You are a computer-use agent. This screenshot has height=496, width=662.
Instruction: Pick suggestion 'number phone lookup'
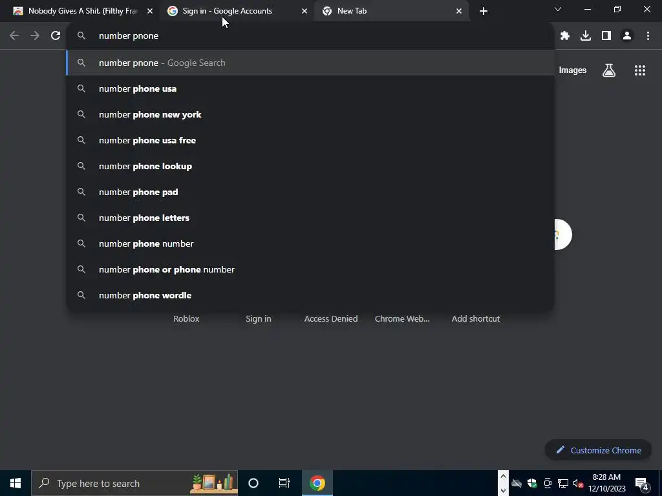[x=310, y=166]
